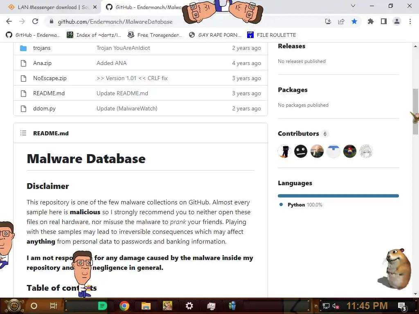Open the fifth contributor avatar
The image size is (419, 314).
tap(349, 151)
